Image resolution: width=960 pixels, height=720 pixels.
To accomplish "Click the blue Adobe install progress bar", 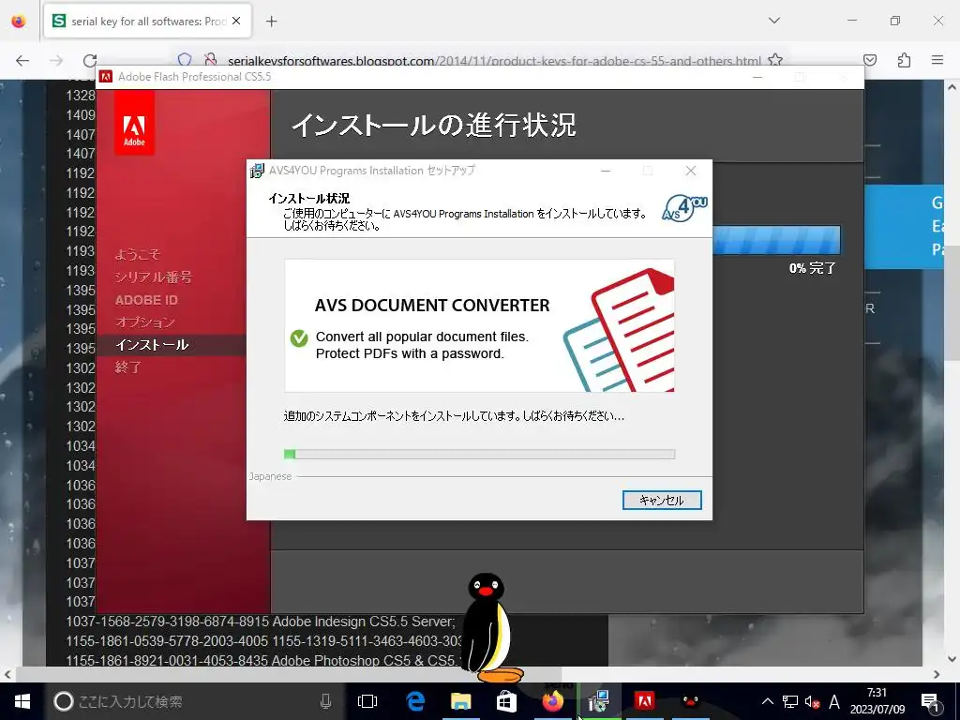I will coord(776,240).
